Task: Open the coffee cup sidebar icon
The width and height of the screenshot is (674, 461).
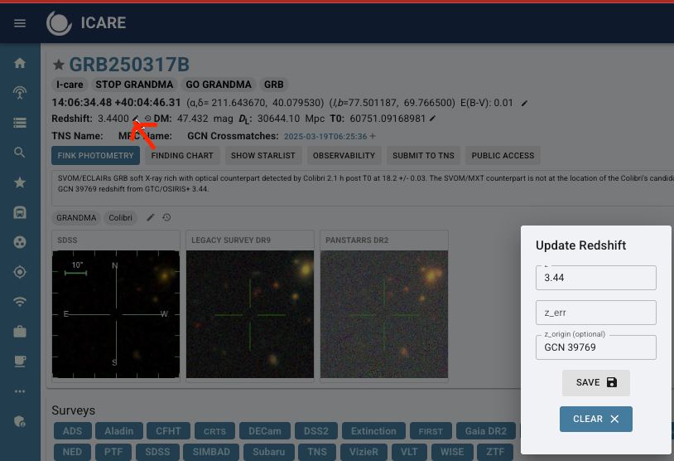Action: (20, 362)
